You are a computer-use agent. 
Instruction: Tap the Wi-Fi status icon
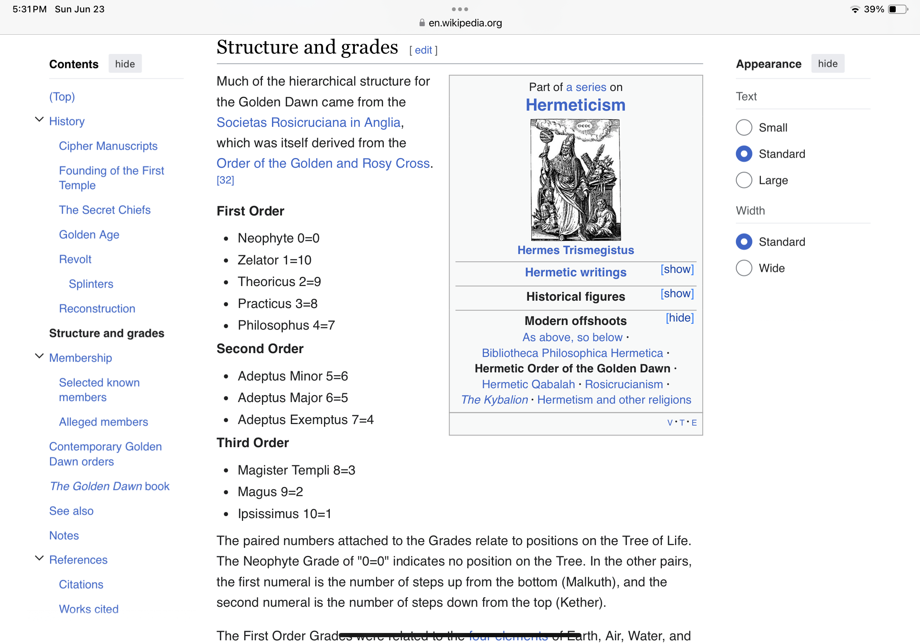(x=855, y=9)
